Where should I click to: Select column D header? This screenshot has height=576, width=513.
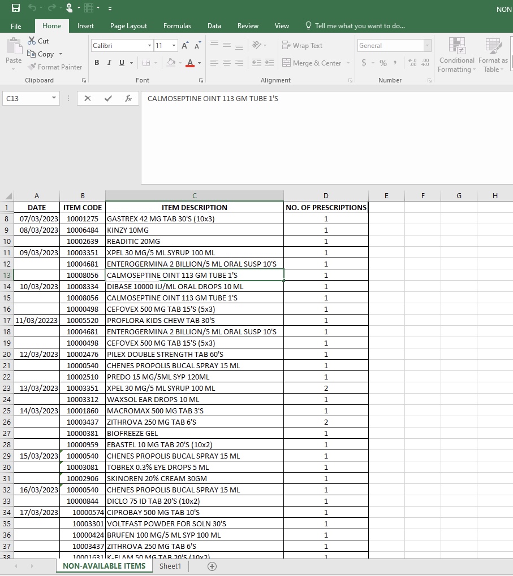[x=326, y=196]
